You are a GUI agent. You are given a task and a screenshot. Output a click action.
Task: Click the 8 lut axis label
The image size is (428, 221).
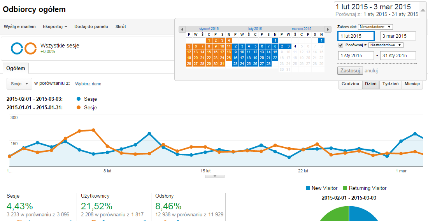(x=107, y=171)
